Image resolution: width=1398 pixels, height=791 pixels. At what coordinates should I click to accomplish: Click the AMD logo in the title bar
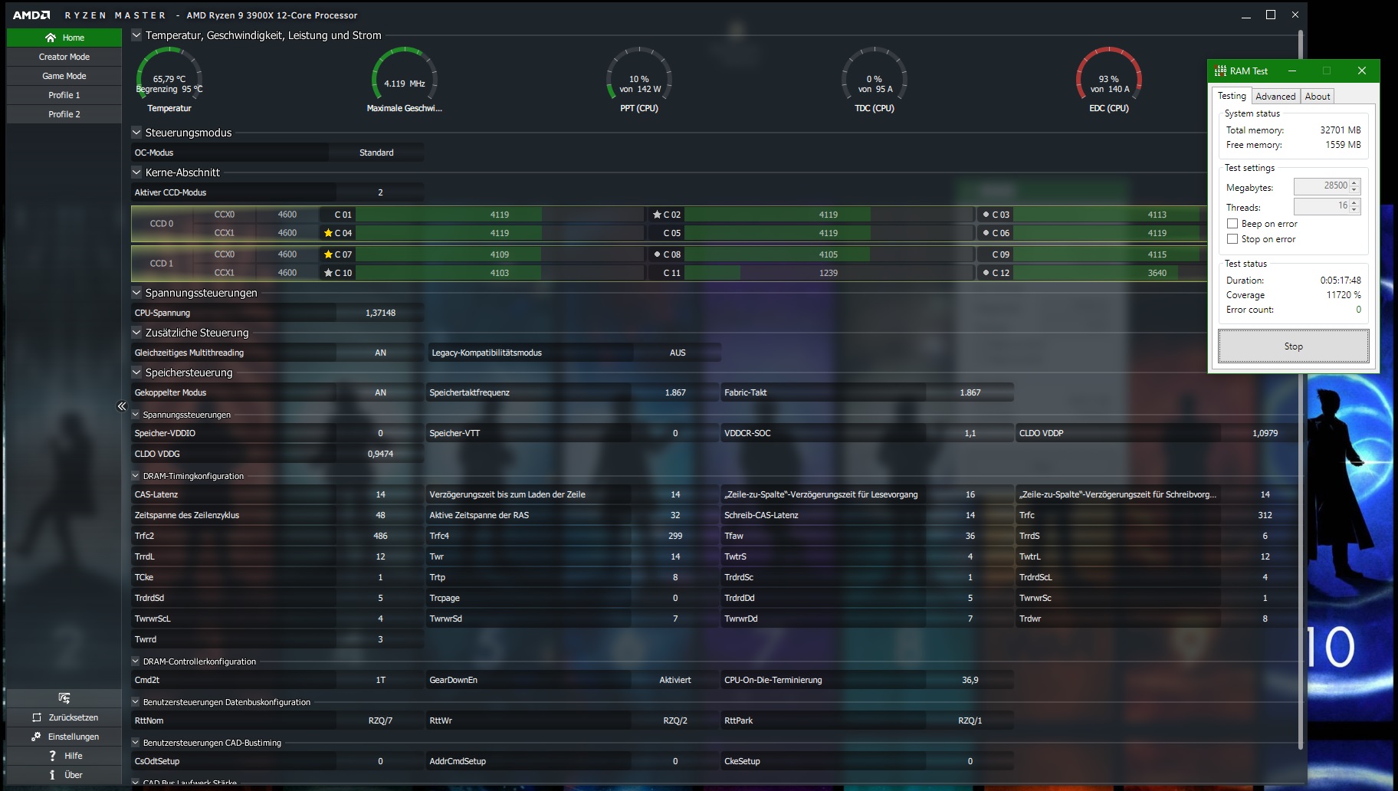point(31,15)
